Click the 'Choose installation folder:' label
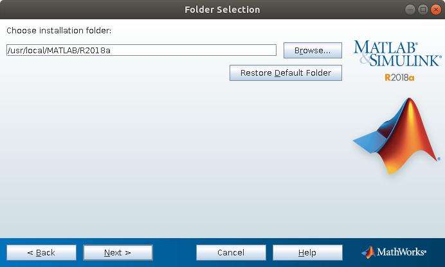The height and width of the screenshot is (267, 445). (x=59, y=31)
